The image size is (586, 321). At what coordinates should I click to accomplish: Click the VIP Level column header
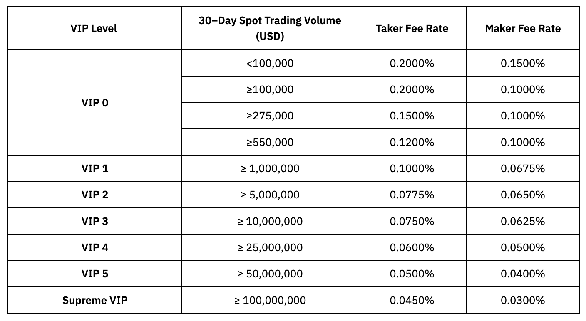pos(94,28)
